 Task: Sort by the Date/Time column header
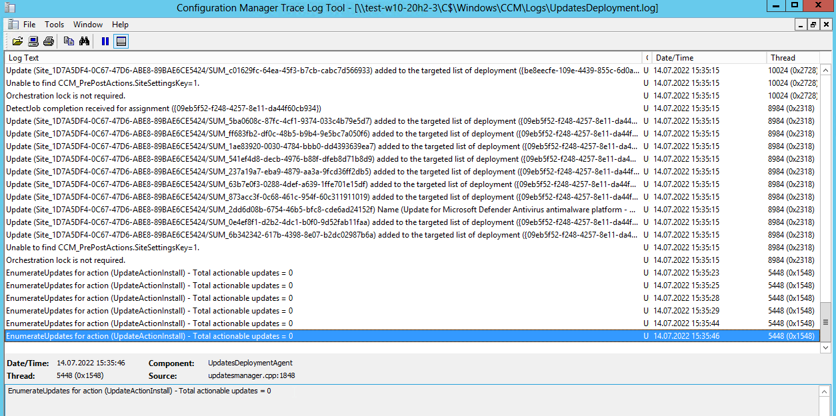(677, 57)
